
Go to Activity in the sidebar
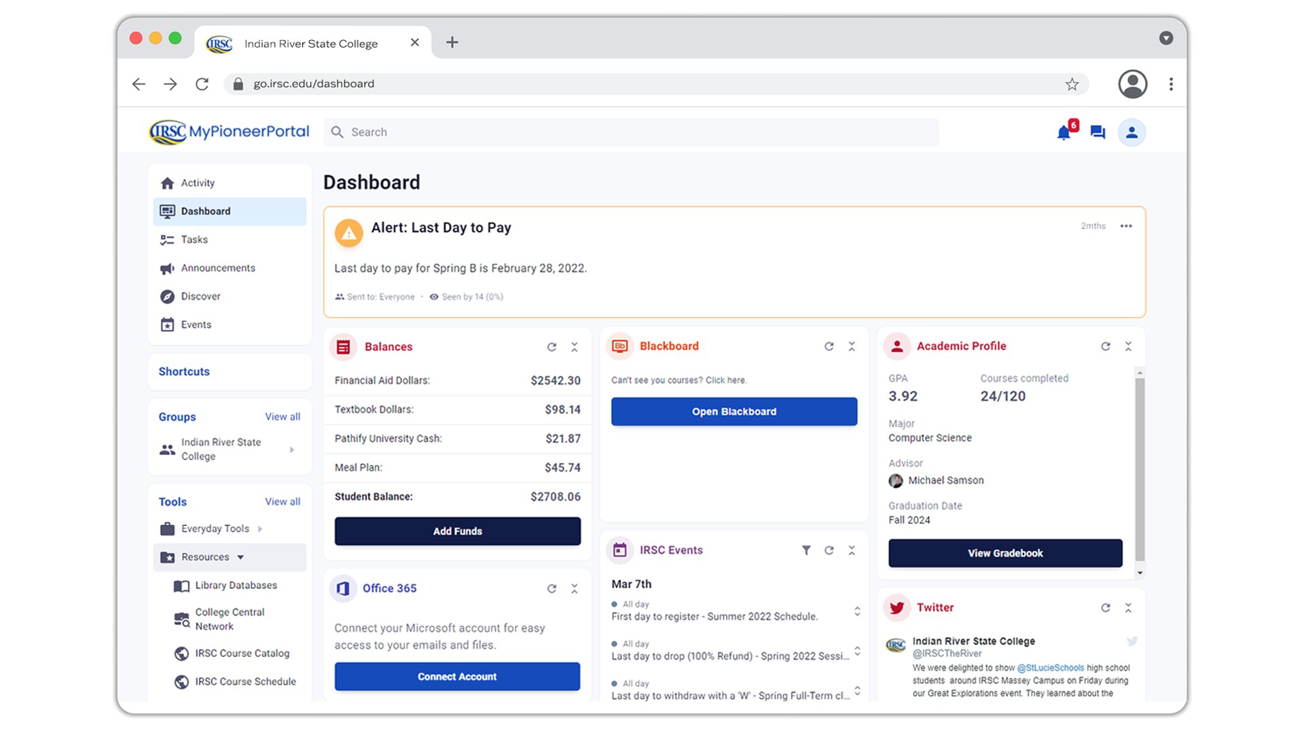tap(230, 183)
